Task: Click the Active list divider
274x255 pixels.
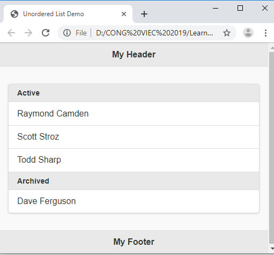Action: tap(134, 93)
